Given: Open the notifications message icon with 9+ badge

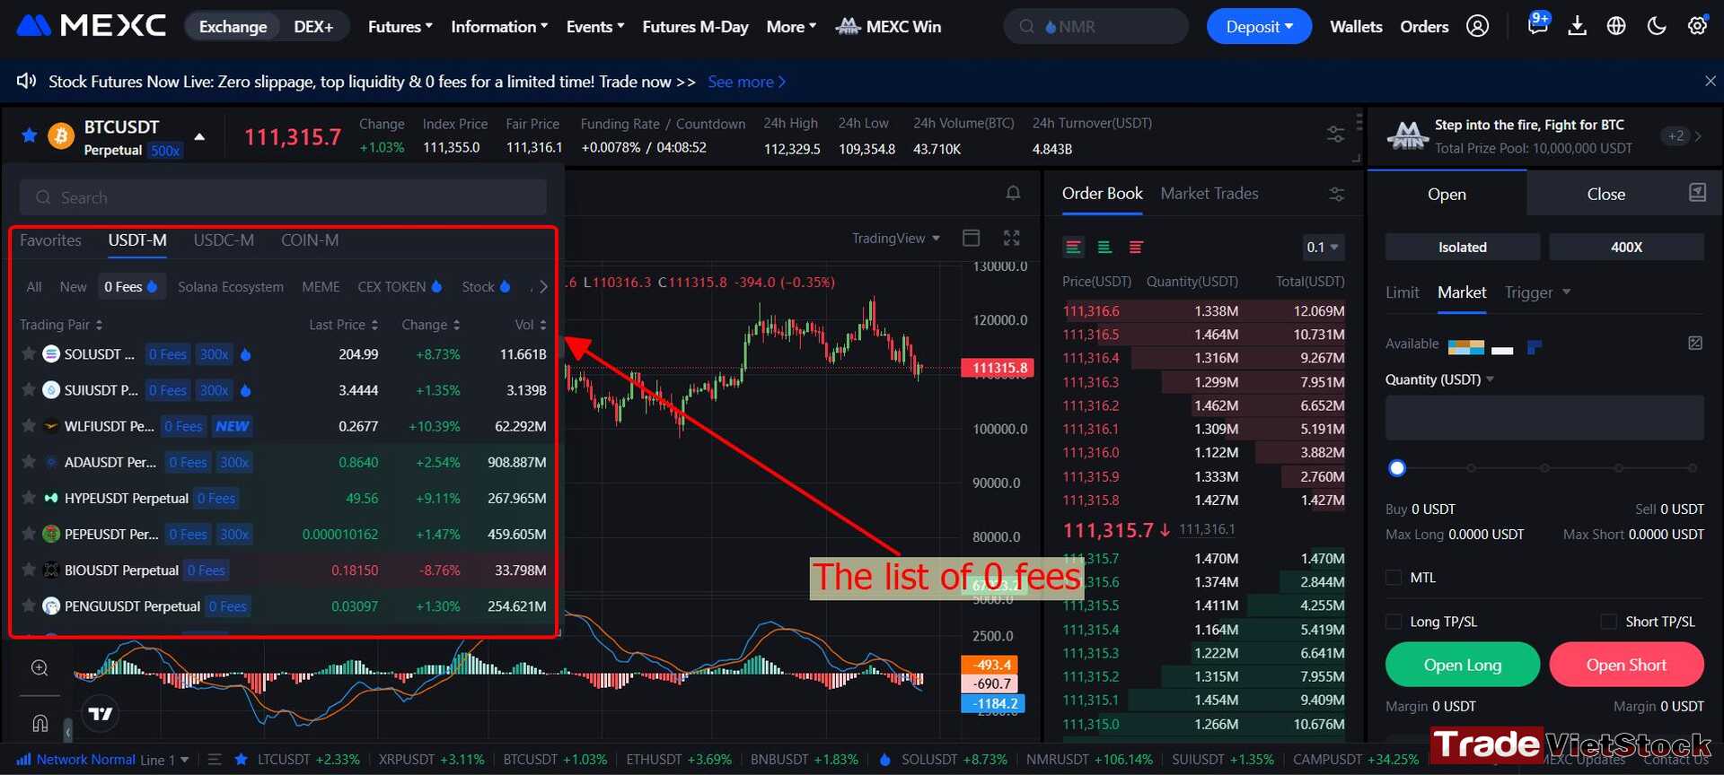Looking at the screenshot, I should pos(1537,24).
